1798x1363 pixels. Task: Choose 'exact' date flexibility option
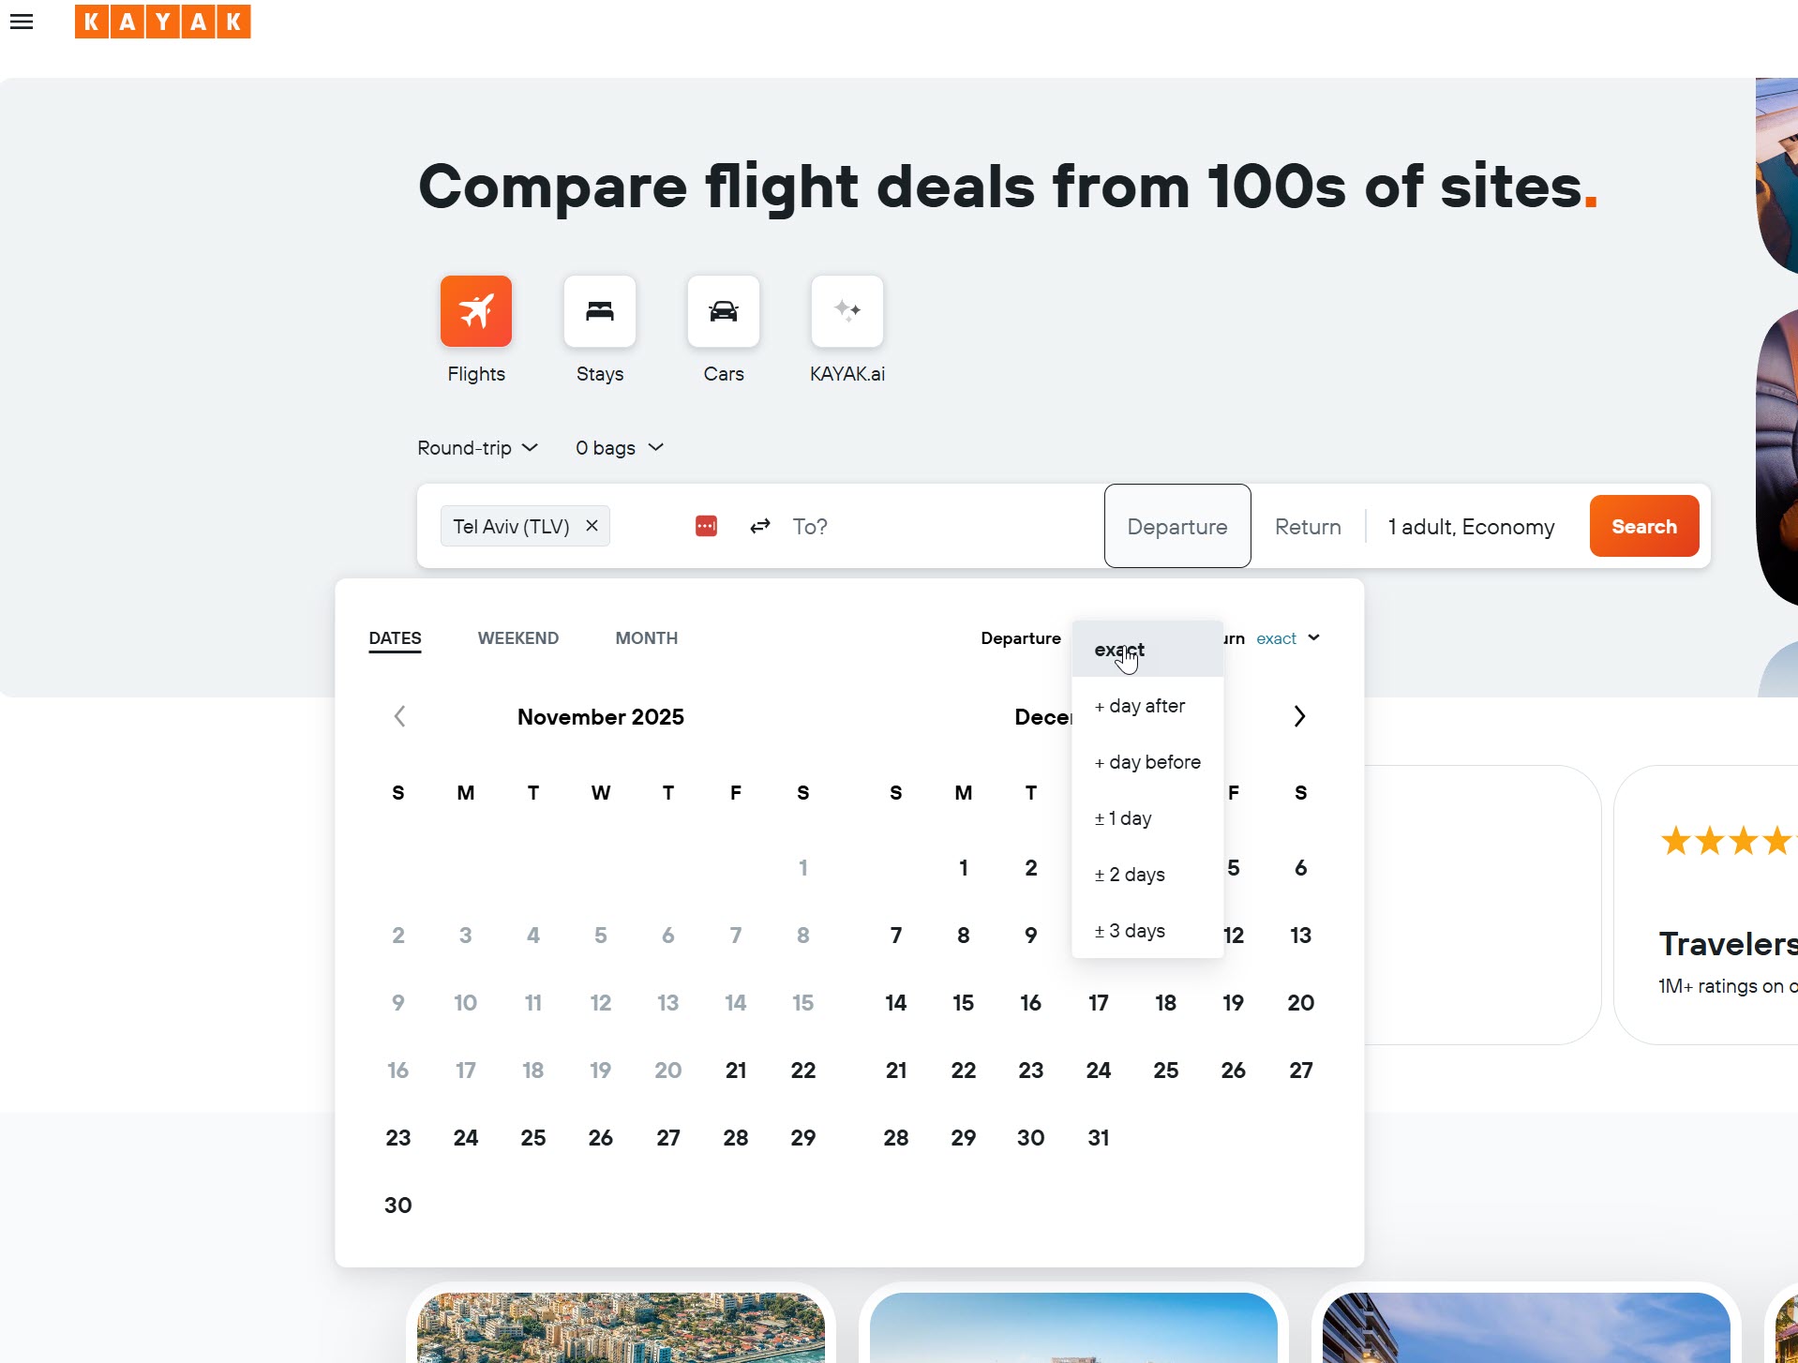(1147, 650)
